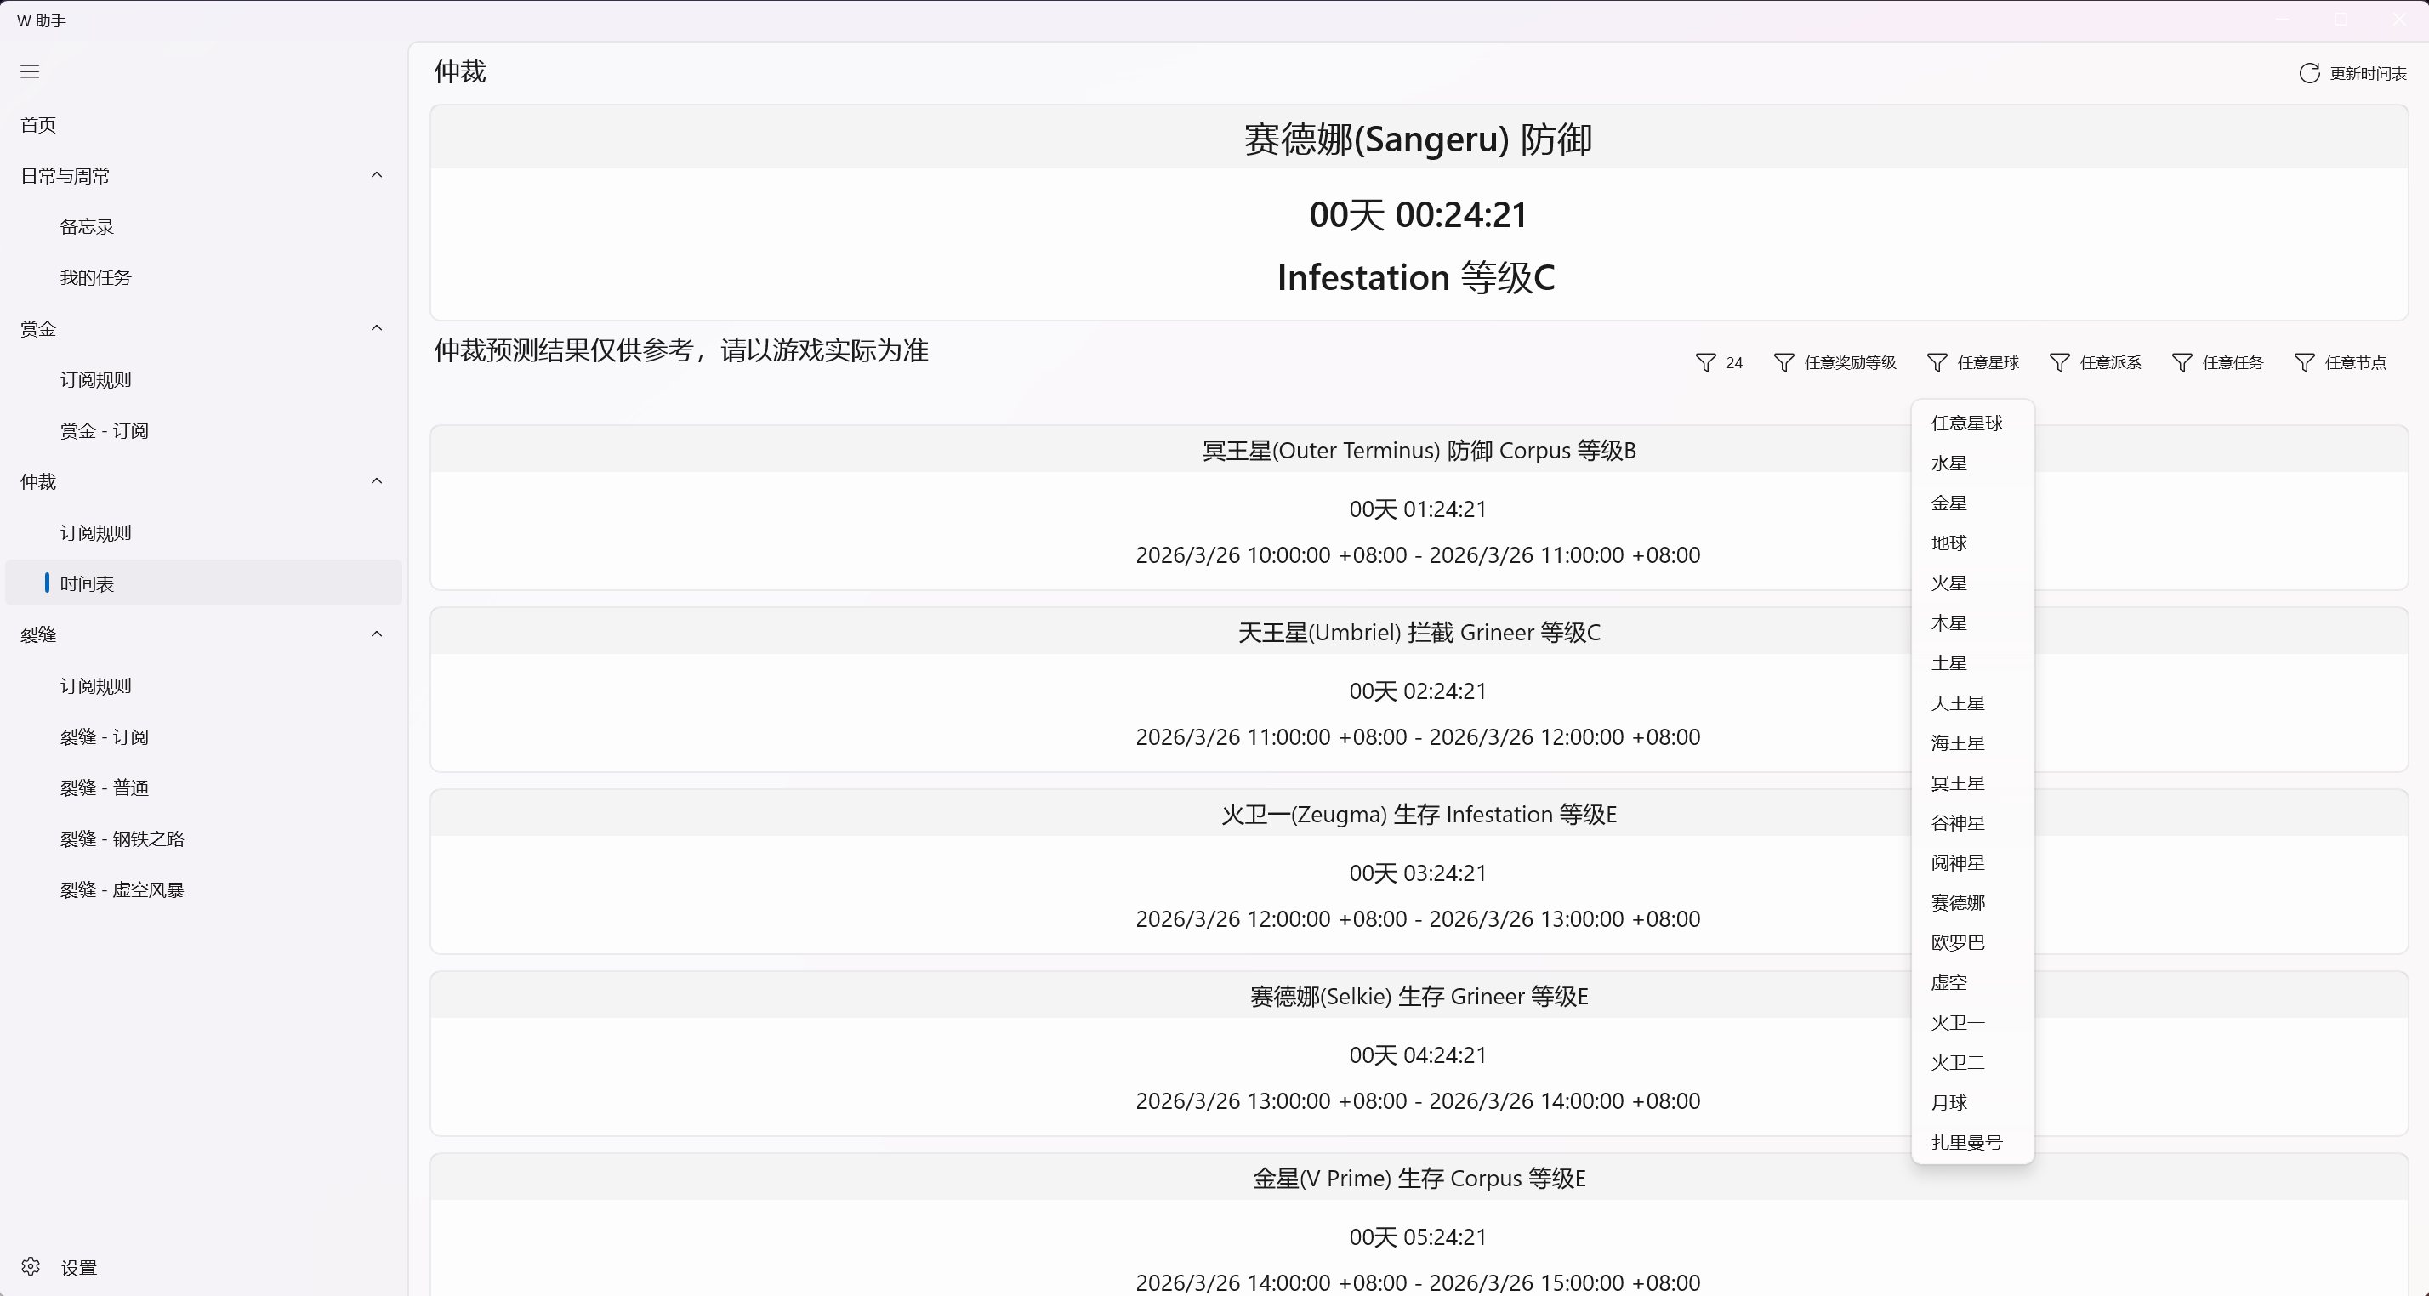Choose 扎里曼号 in the planet dropdown
The width and height of the screenshot is (2429, 1296).
[1966, 1142]
